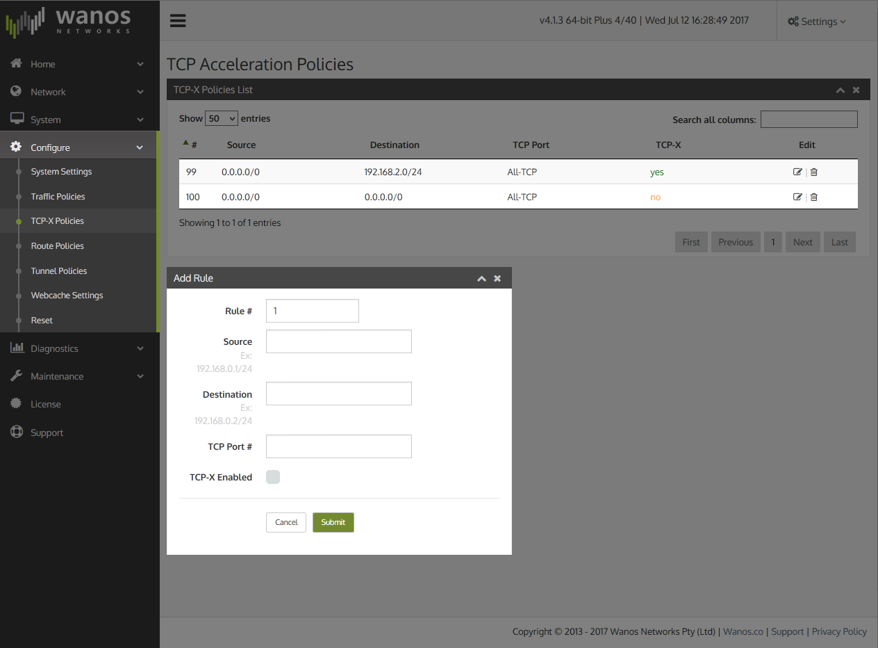878x648 pixels.
Task: Delete rule 99 using trash icon
Action: [x=814, y=172]
